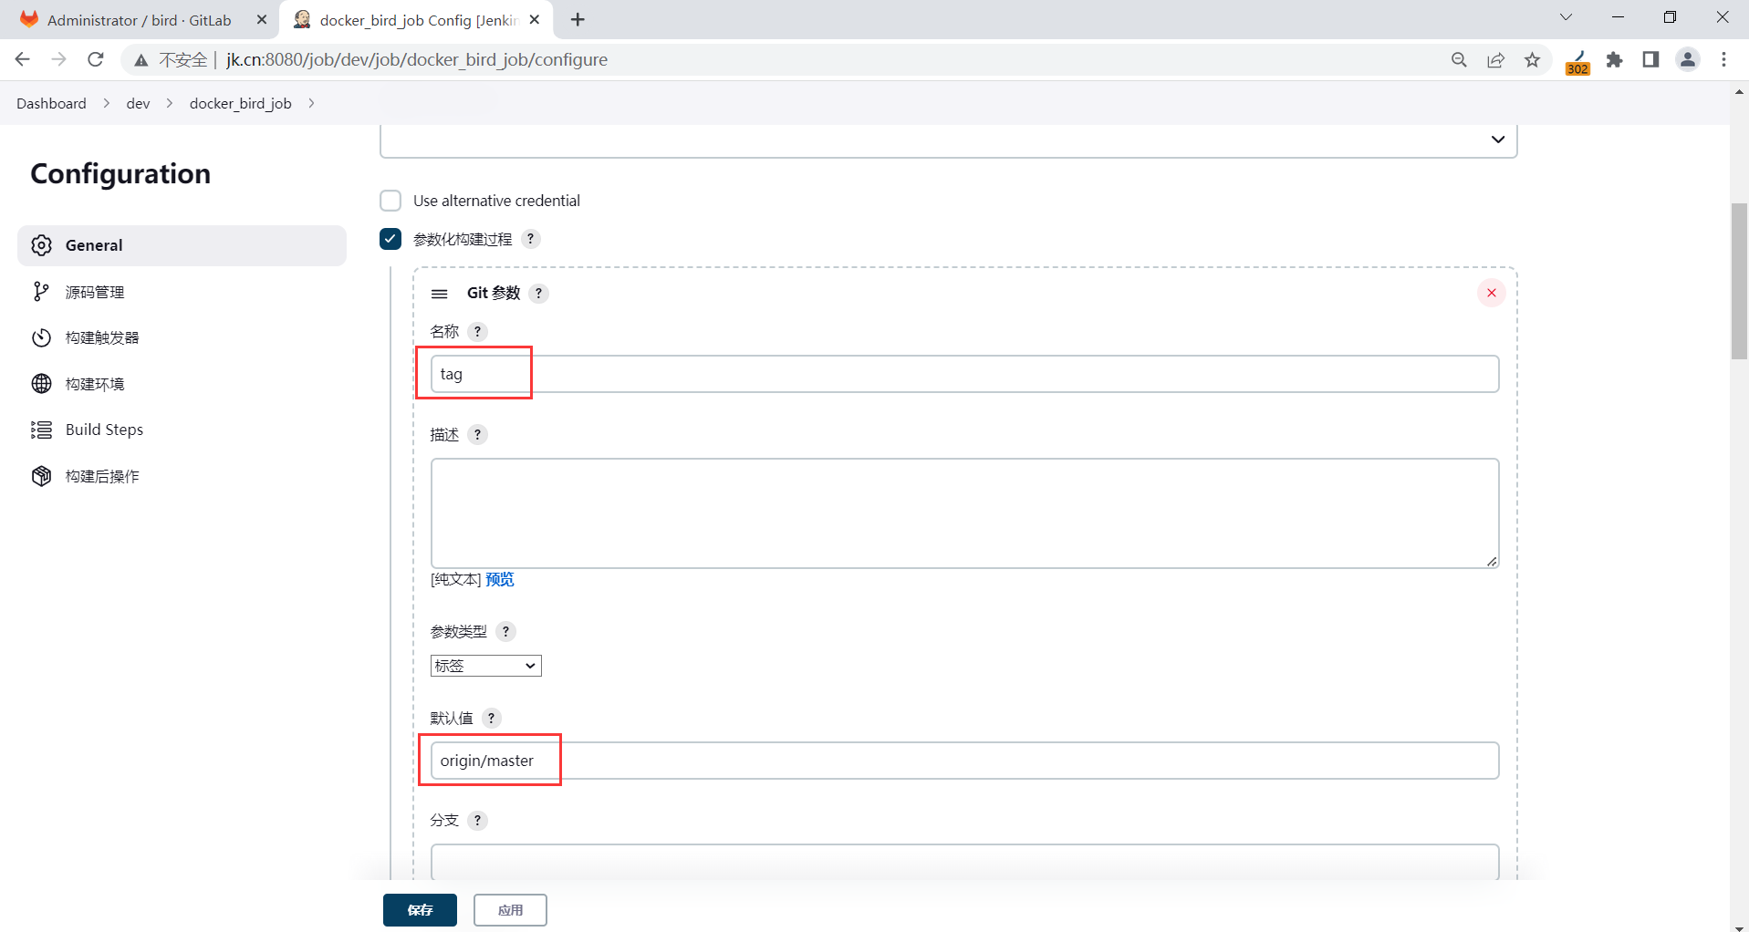Expand chevron after dev breadcrumb
The image size is (1749, 932).
[x=170, y=104]
